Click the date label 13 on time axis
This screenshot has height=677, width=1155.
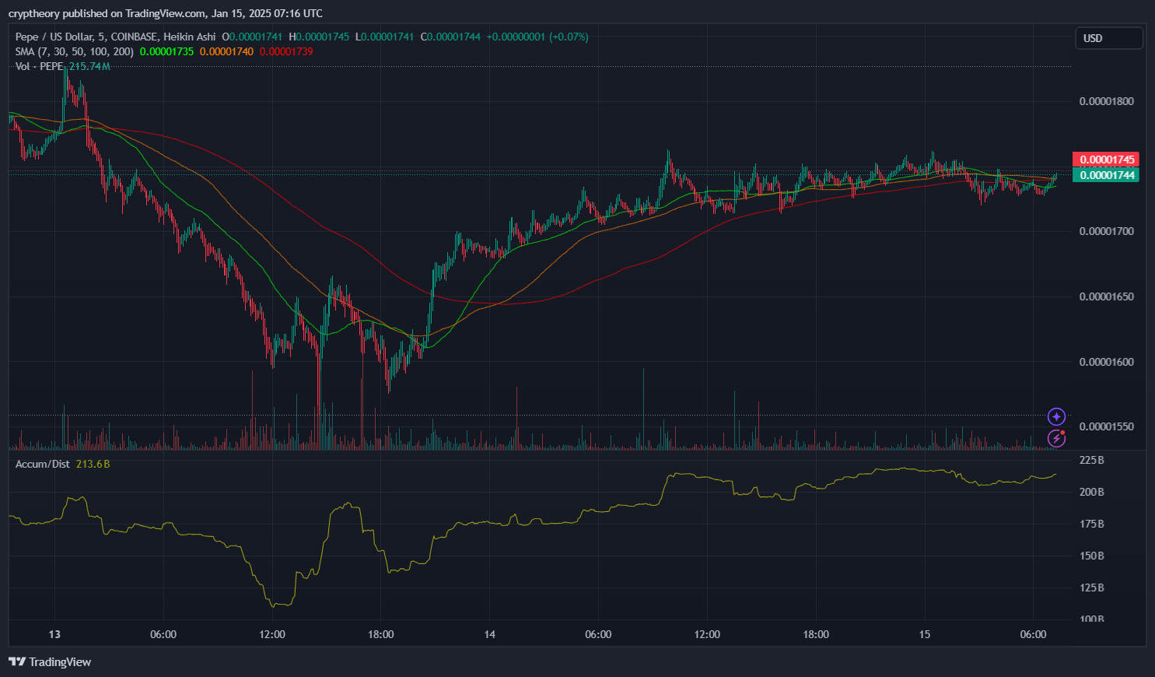[54, 634]
